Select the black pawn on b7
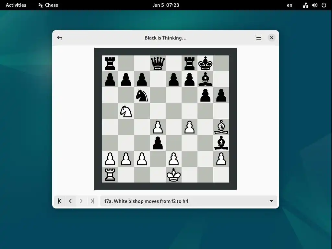Screen dimensions: 332x249 (126, 79)
